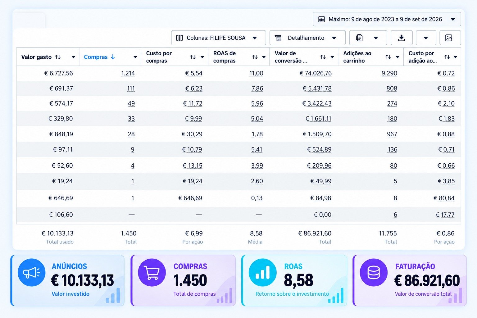This screenshot has width=477, height=318.
Task: Click the € 0,00 conversion value cell
Action: coord(323,215)
